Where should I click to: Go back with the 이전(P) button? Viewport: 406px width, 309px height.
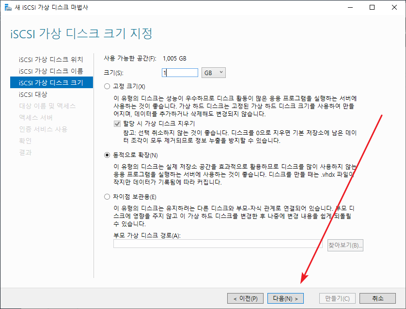pyautogui.click(x=245, y=298)
